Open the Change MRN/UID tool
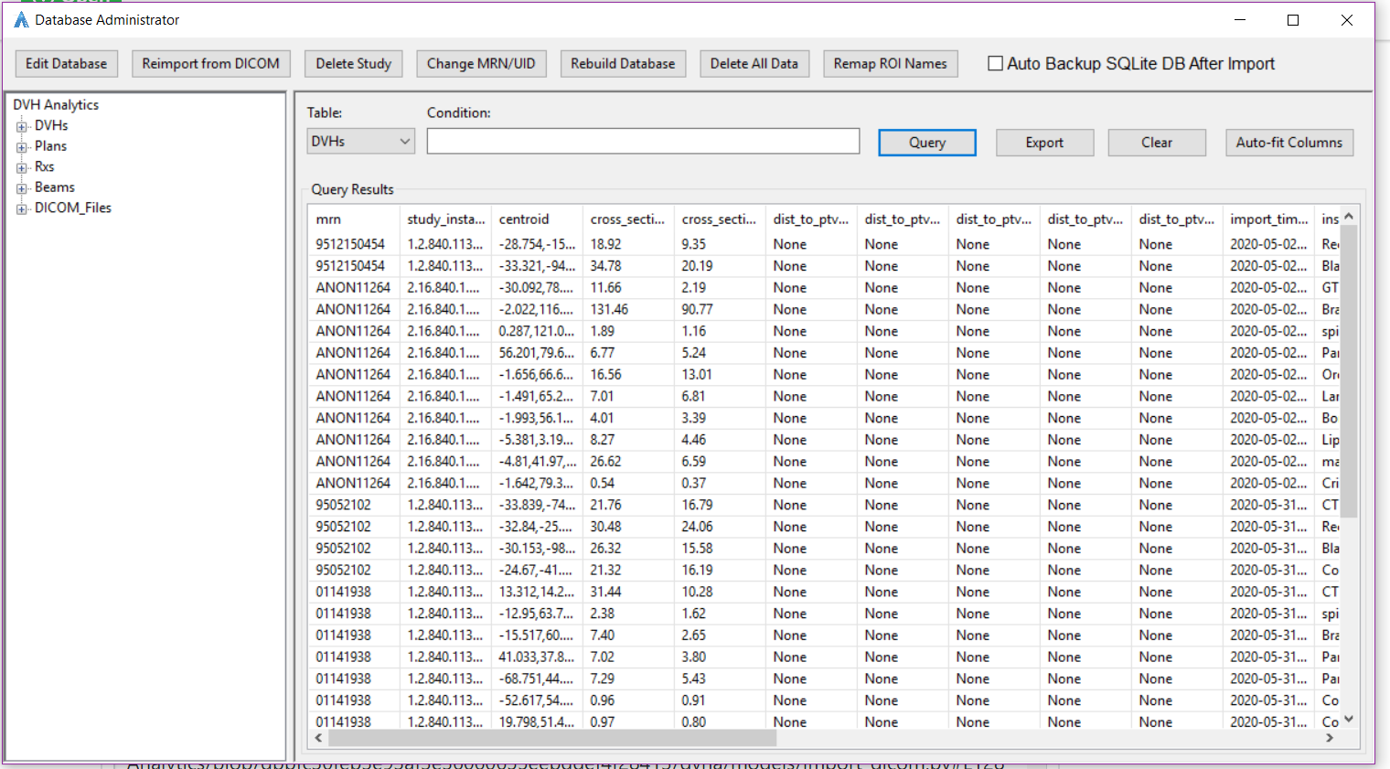1390x769 pixels. [x=481, y=63]
